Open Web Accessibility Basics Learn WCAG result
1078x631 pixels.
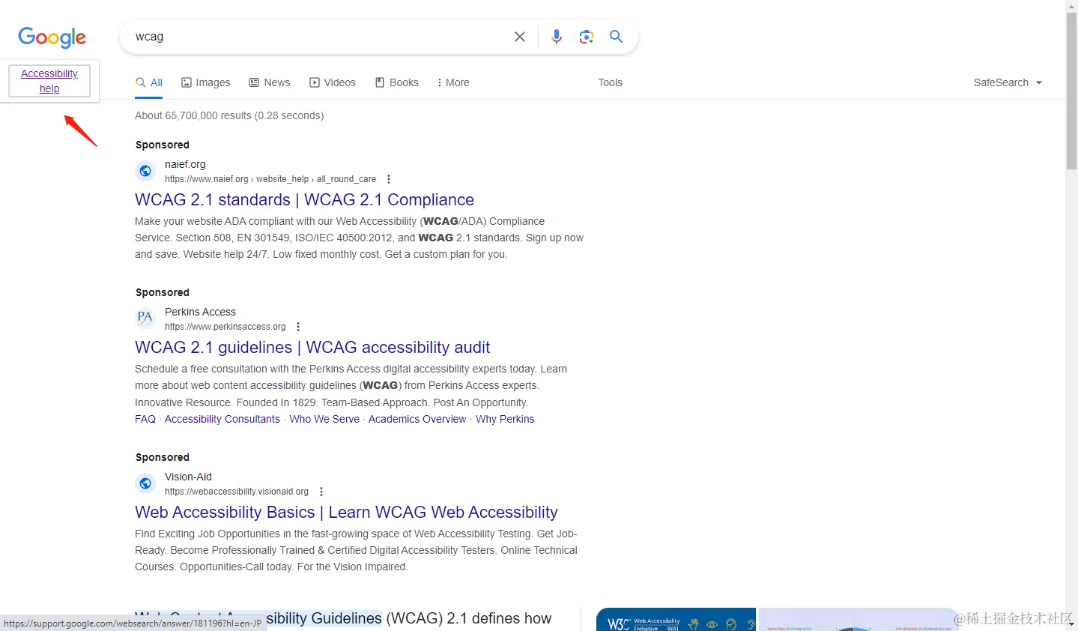tap(346, 513)
